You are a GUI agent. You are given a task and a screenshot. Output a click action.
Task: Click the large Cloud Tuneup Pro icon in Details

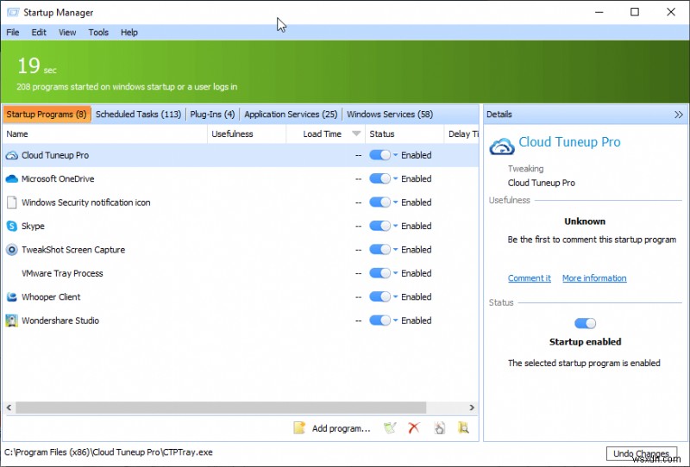pos(502,146)
